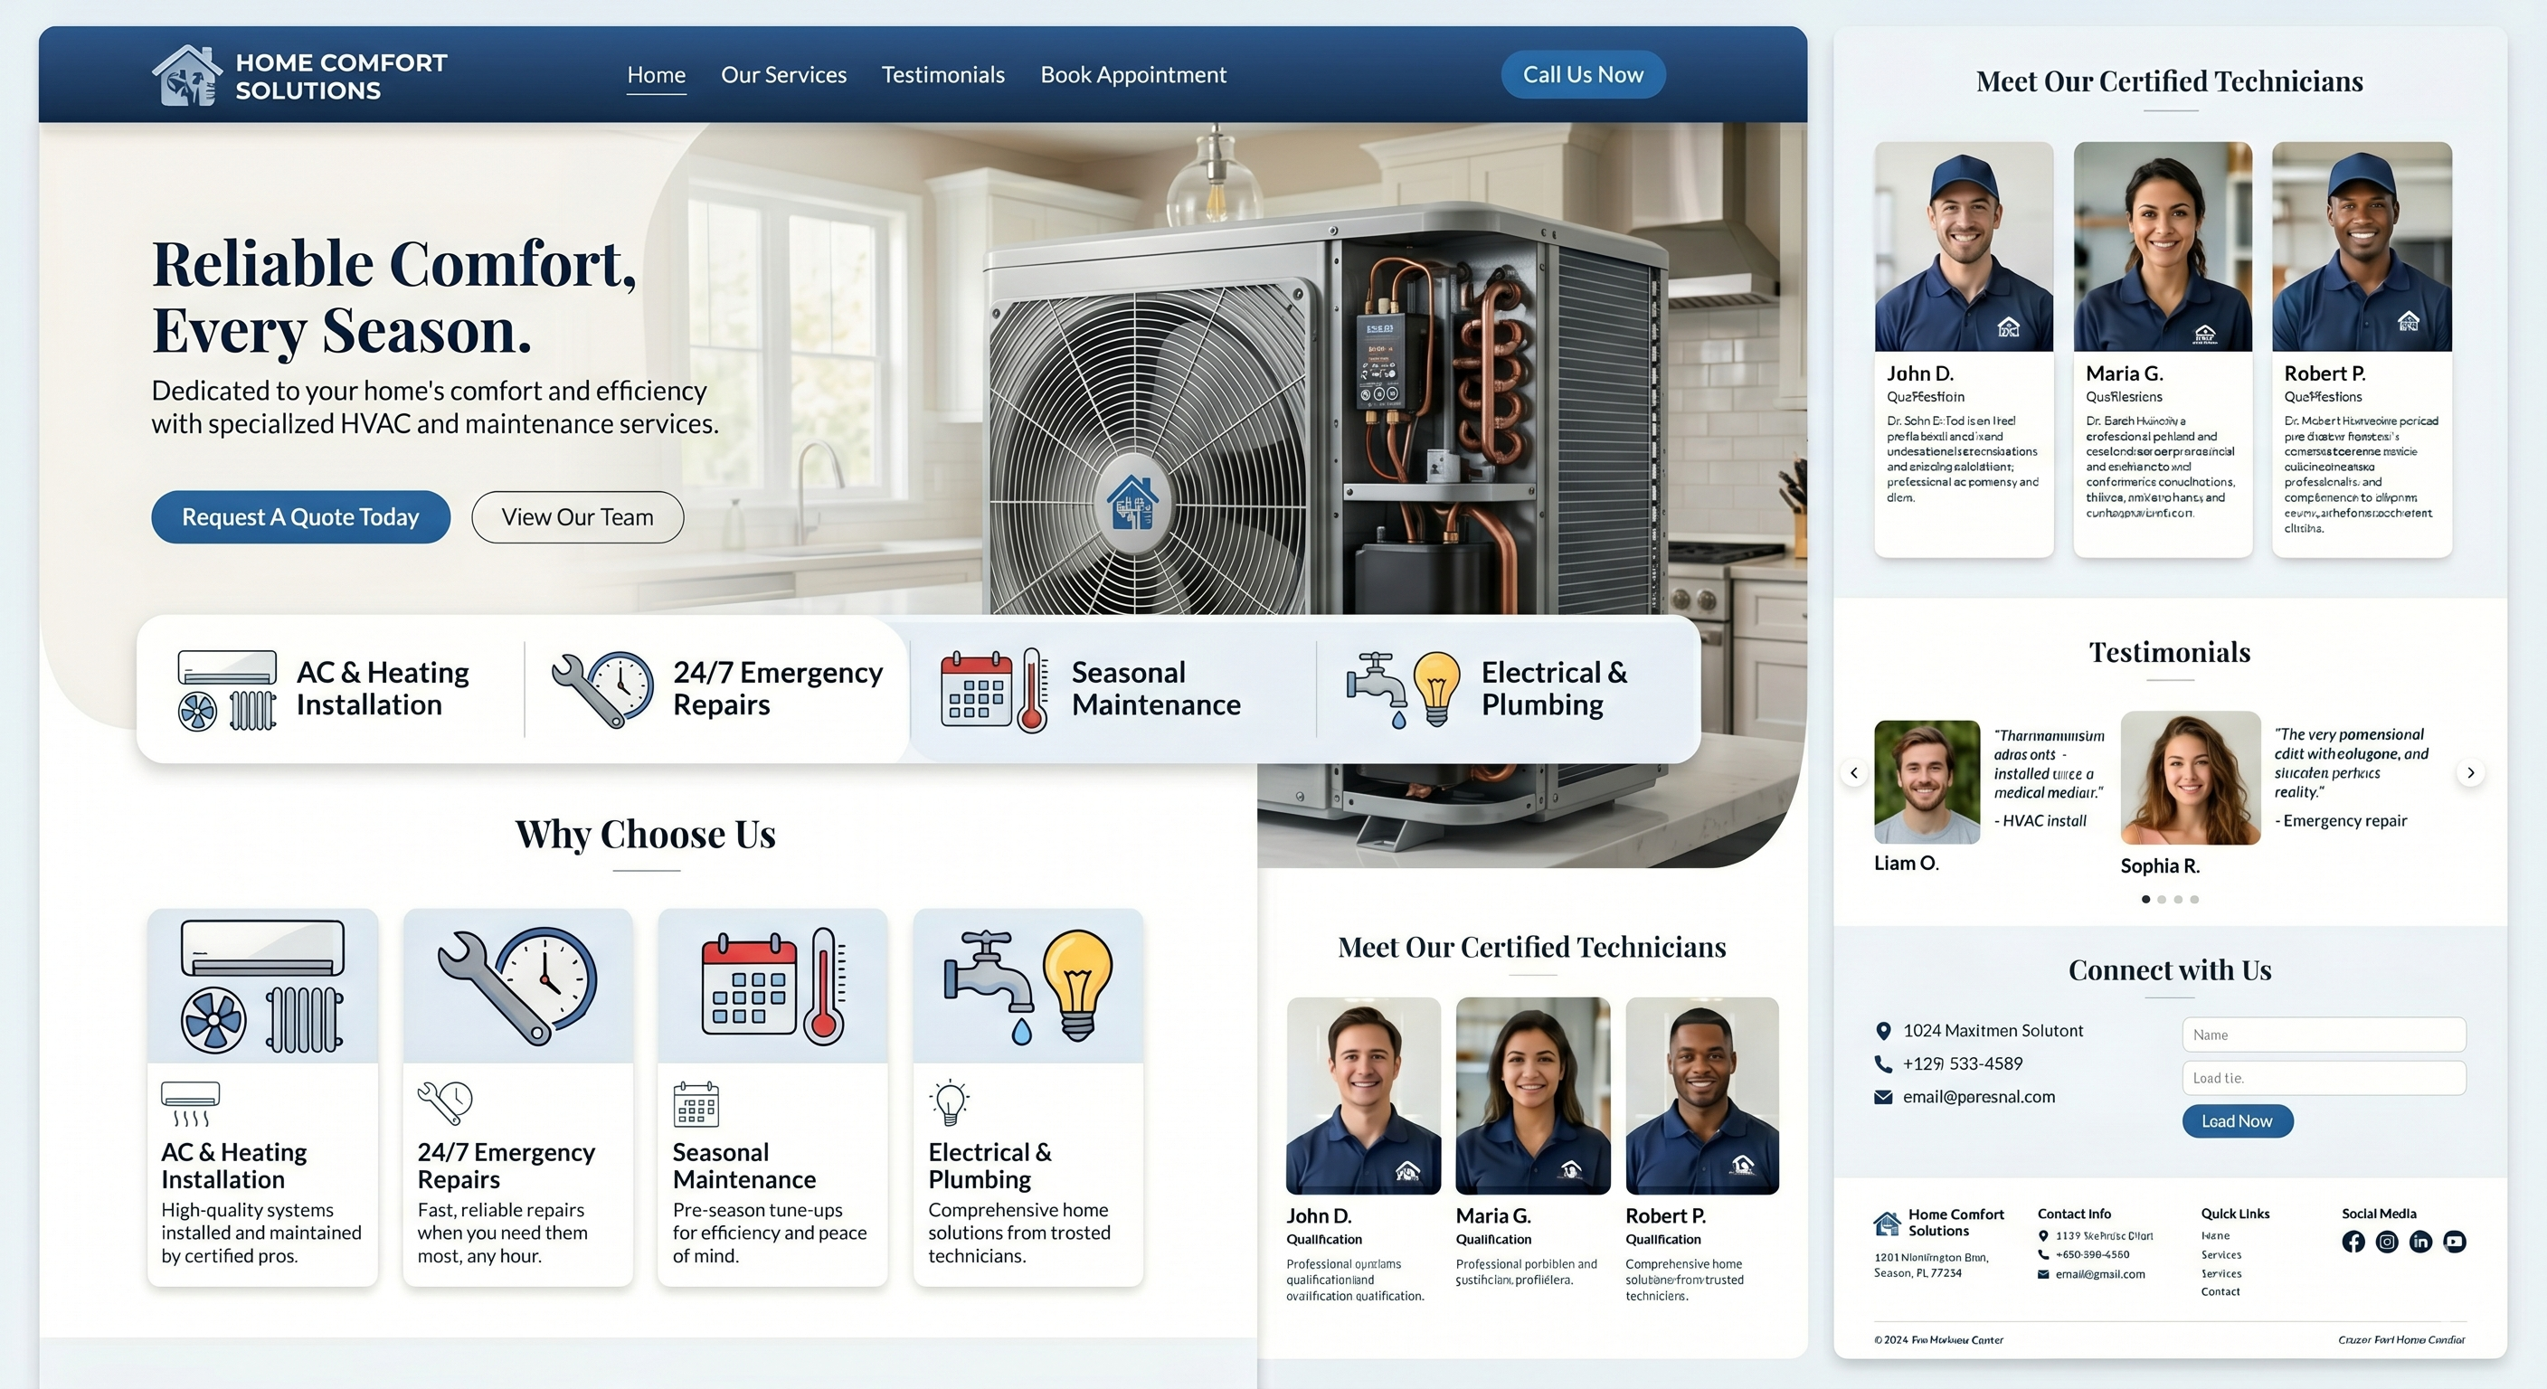
Task: Click the faucet and bulb icon in services bar
Action: [x=1403, y=690]
